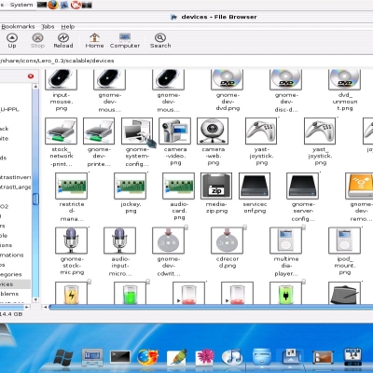This screenshot has width=373, height=373.
Task: Select the stock_network-print... printer icon
Action: 61,131
